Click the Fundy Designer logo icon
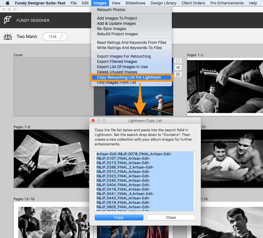The width and height of the screenshot is (263, 238). click(x=8, y=20)
